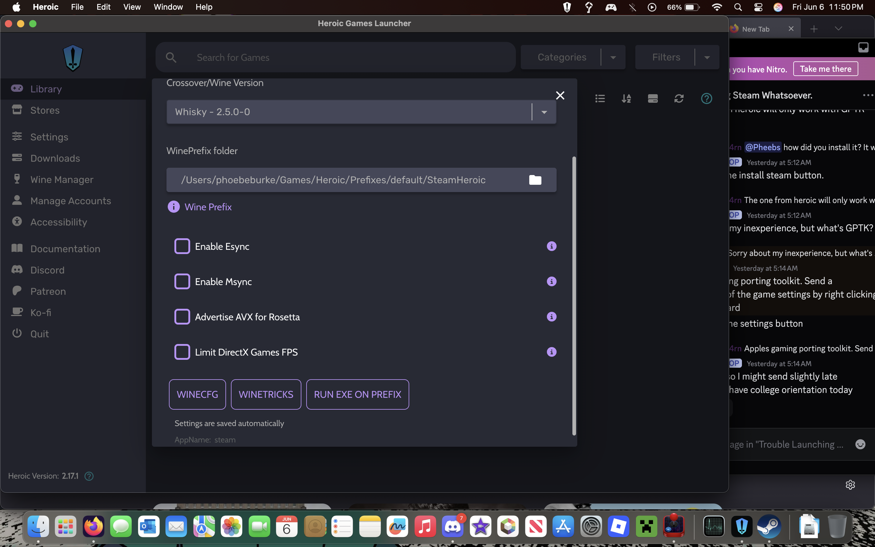Click the refresh library icon
This screenshot has height=547, width=875.
coord(679,98)
